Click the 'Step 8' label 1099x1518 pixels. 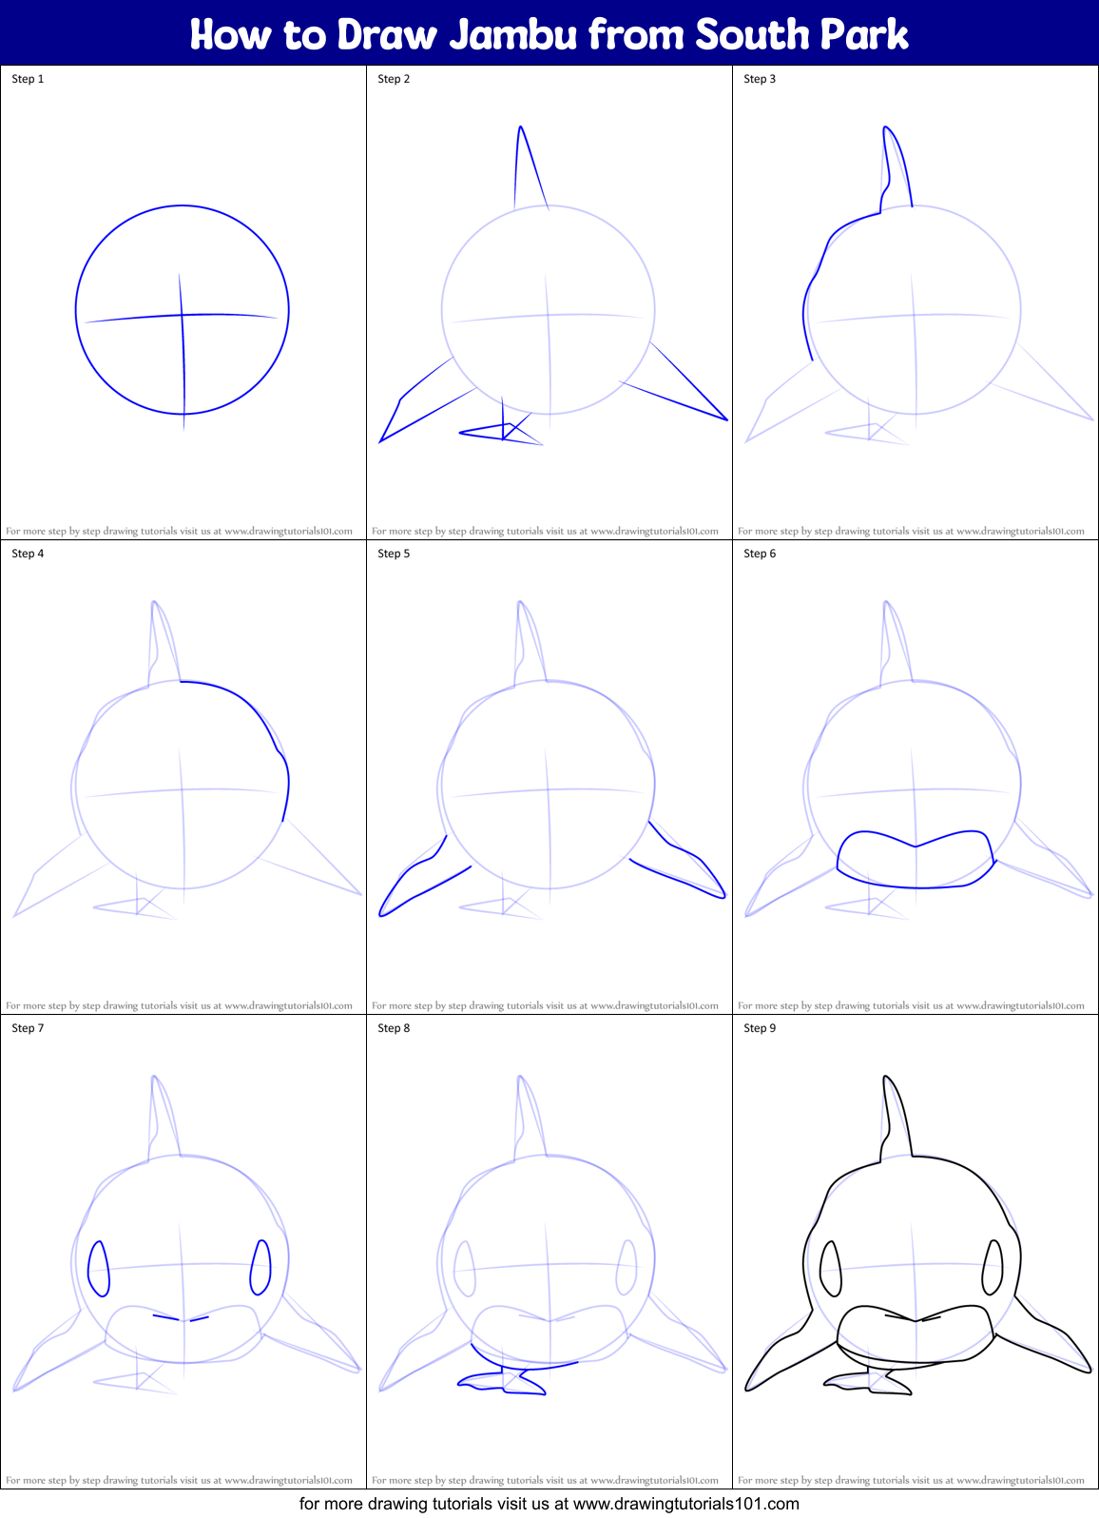(394, 1028)
